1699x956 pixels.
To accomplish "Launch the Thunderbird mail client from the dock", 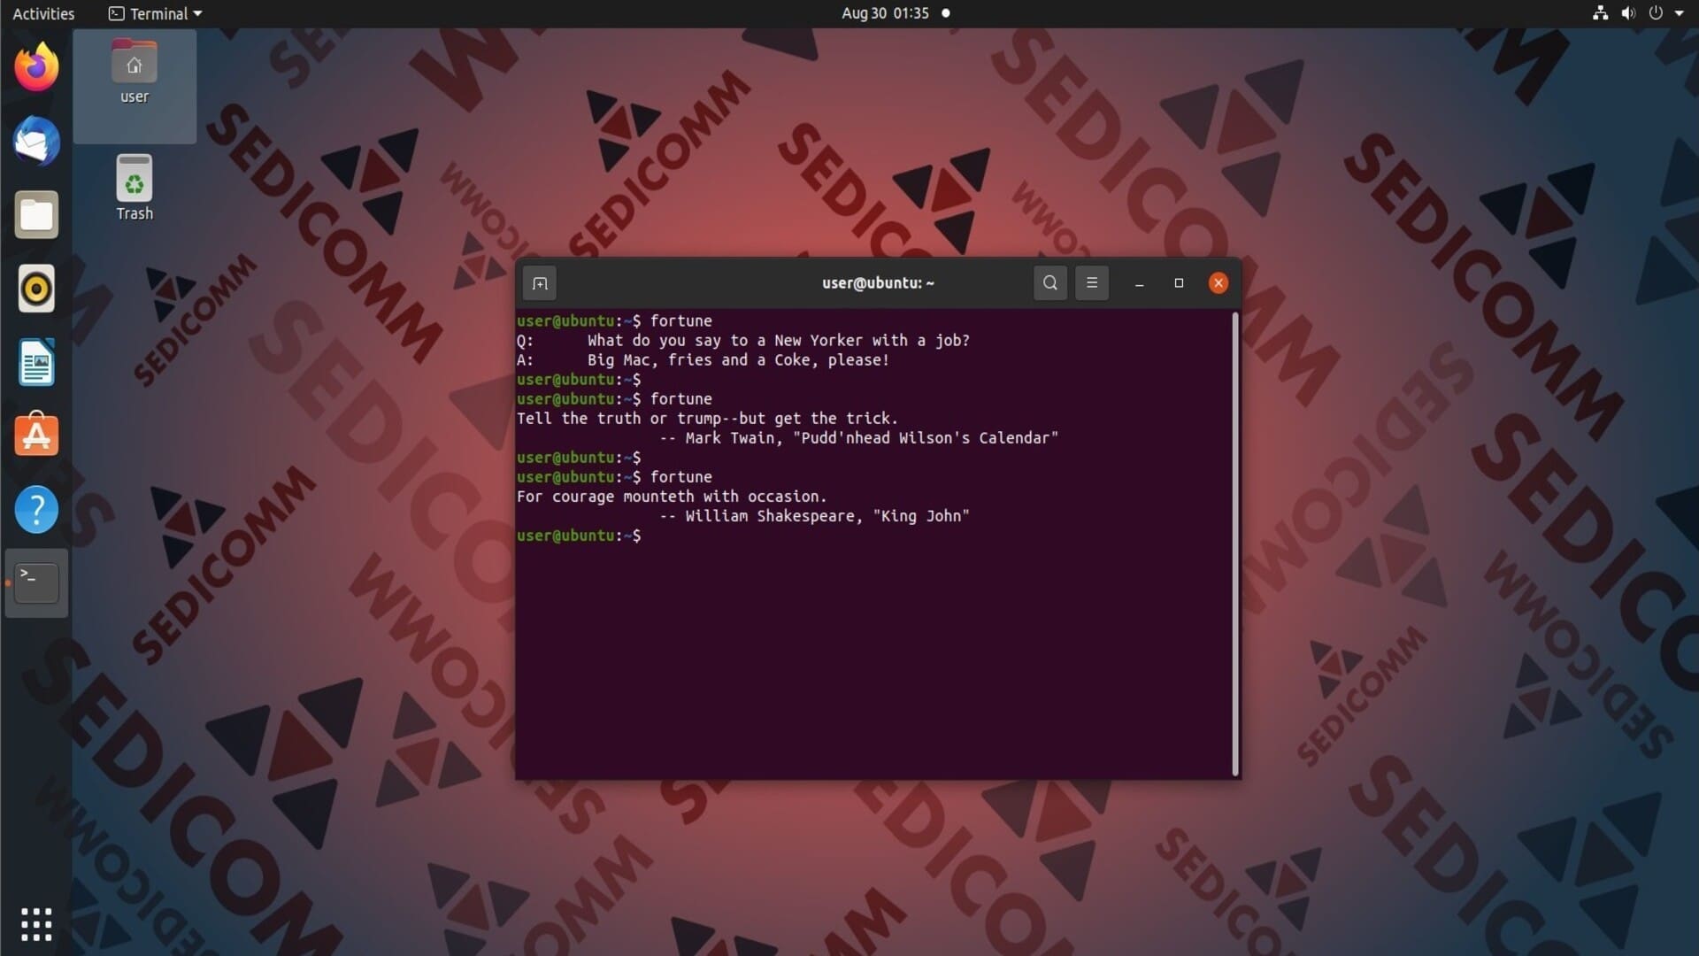I will point(36,142).
